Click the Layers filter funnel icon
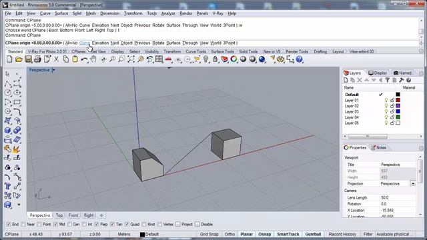 pos(387,80)
